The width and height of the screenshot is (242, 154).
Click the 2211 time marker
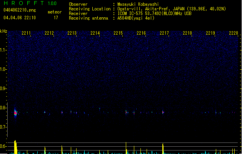pyautogui.click(x=26, y=33)
